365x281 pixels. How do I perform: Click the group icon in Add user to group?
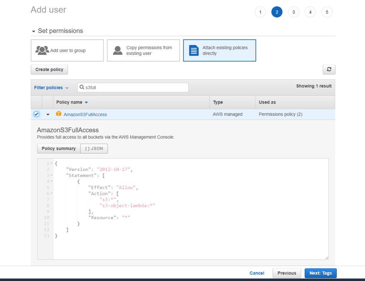pyautogui.click(x=42, y=50)
